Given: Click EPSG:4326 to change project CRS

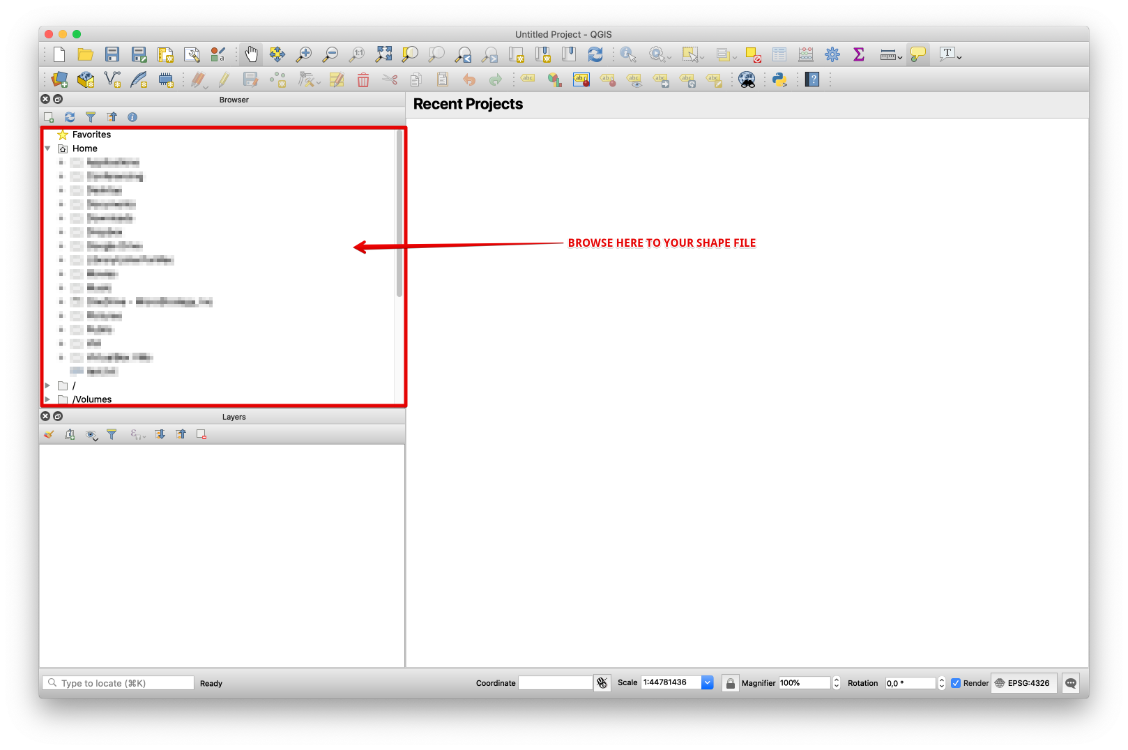Looking at the screenshot, I should [x=1023, y=683].
